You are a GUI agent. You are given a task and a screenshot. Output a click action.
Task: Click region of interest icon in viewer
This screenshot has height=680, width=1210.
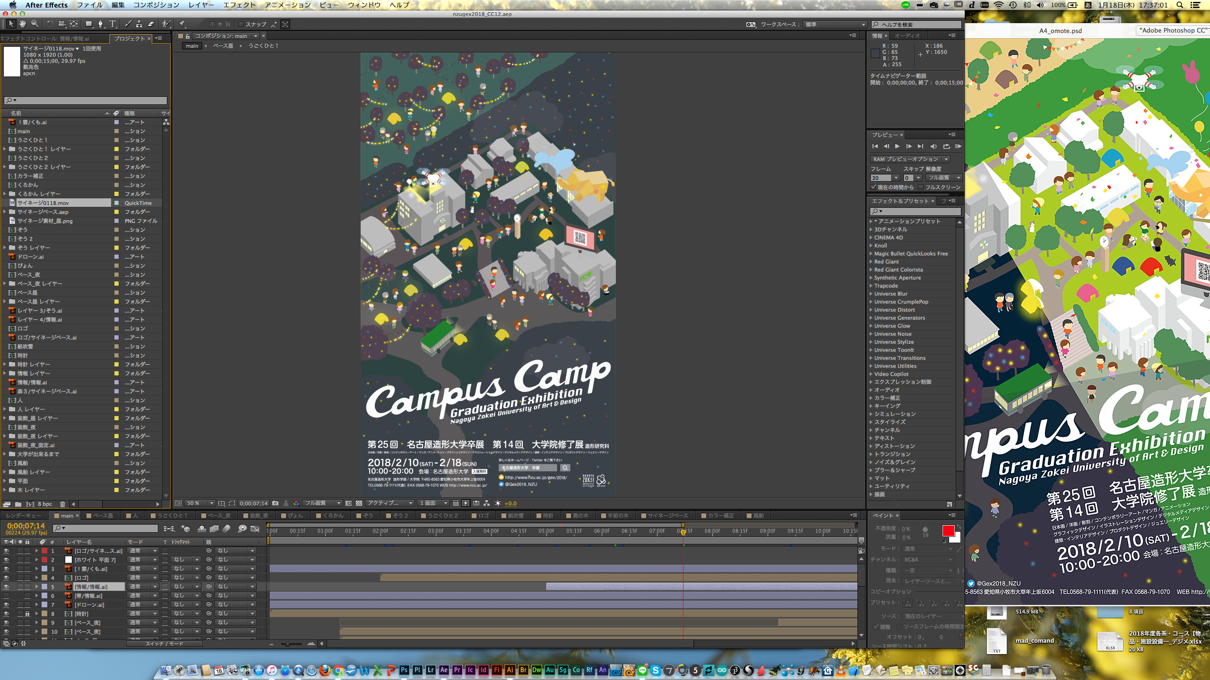tap(232, 503)
